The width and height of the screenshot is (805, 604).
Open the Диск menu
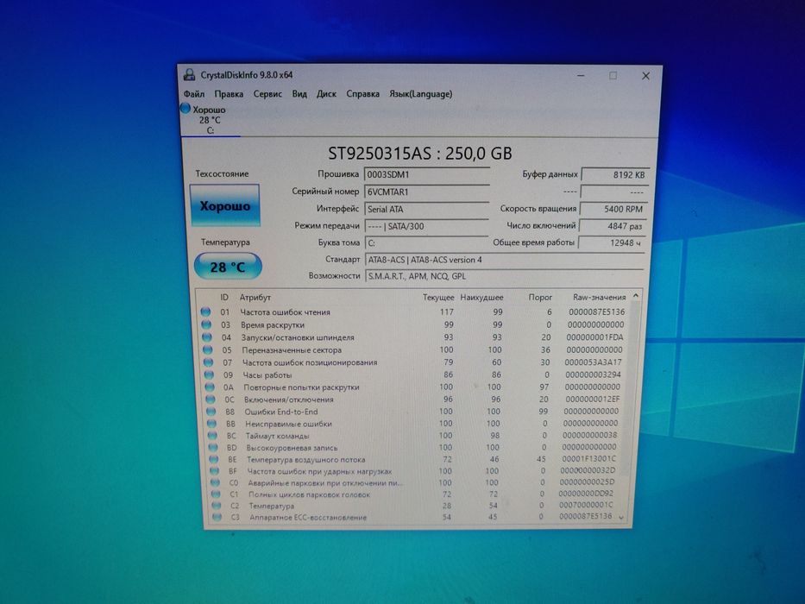pos(326,94)
